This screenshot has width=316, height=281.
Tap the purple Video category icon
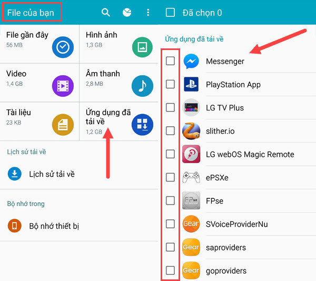(63, 86)
